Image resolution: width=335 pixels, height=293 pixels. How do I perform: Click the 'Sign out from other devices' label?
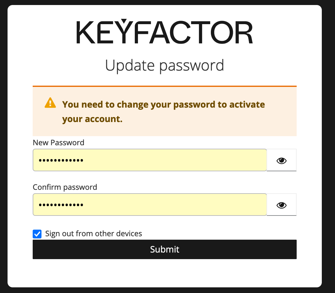pyautogui.click(x=93, y=234)
